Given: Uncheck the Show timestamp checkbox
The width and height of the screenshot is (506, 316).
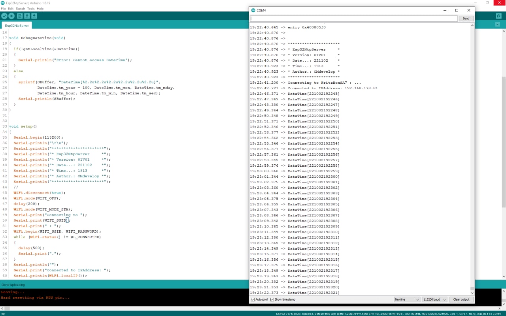Looking at the screenshot, I should tap(272, 299).
